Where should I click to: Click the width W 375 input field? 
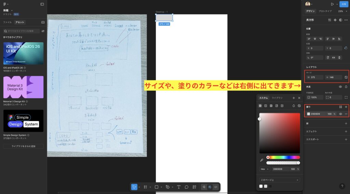coord(315,77)
